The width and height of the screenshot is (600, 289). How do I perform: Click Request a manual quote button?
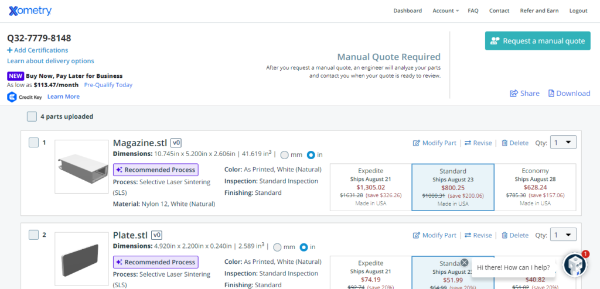coord(538,41)
